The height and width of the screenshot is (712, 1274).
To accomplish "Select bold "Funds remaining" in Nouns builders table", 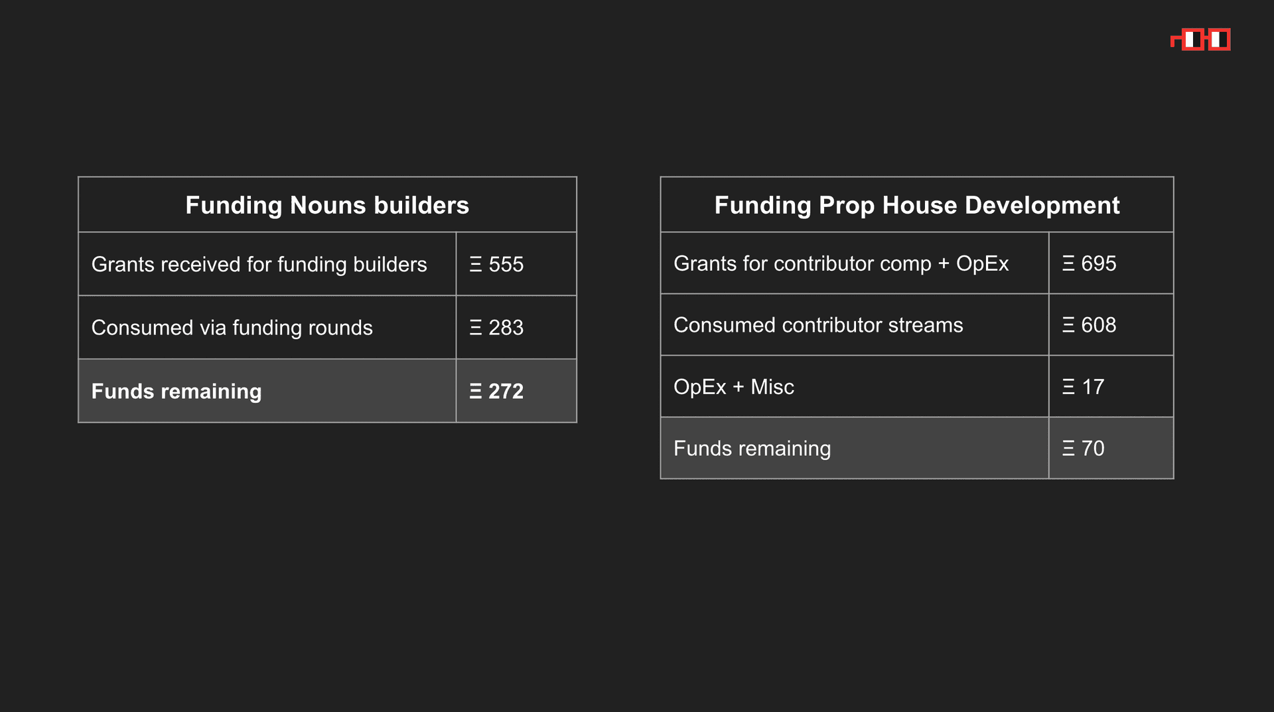I will (x=177, y=392).
